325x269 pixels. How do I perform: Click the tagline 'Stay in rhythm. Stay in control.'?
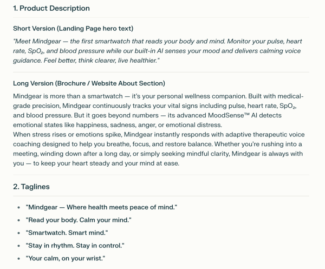pos(75,246)
